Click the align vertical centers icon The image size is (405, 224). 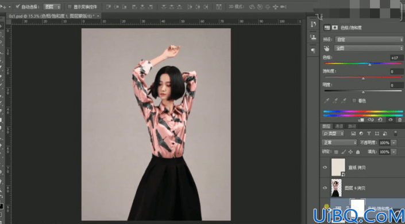pyautogui.click(x=117, y=7)
